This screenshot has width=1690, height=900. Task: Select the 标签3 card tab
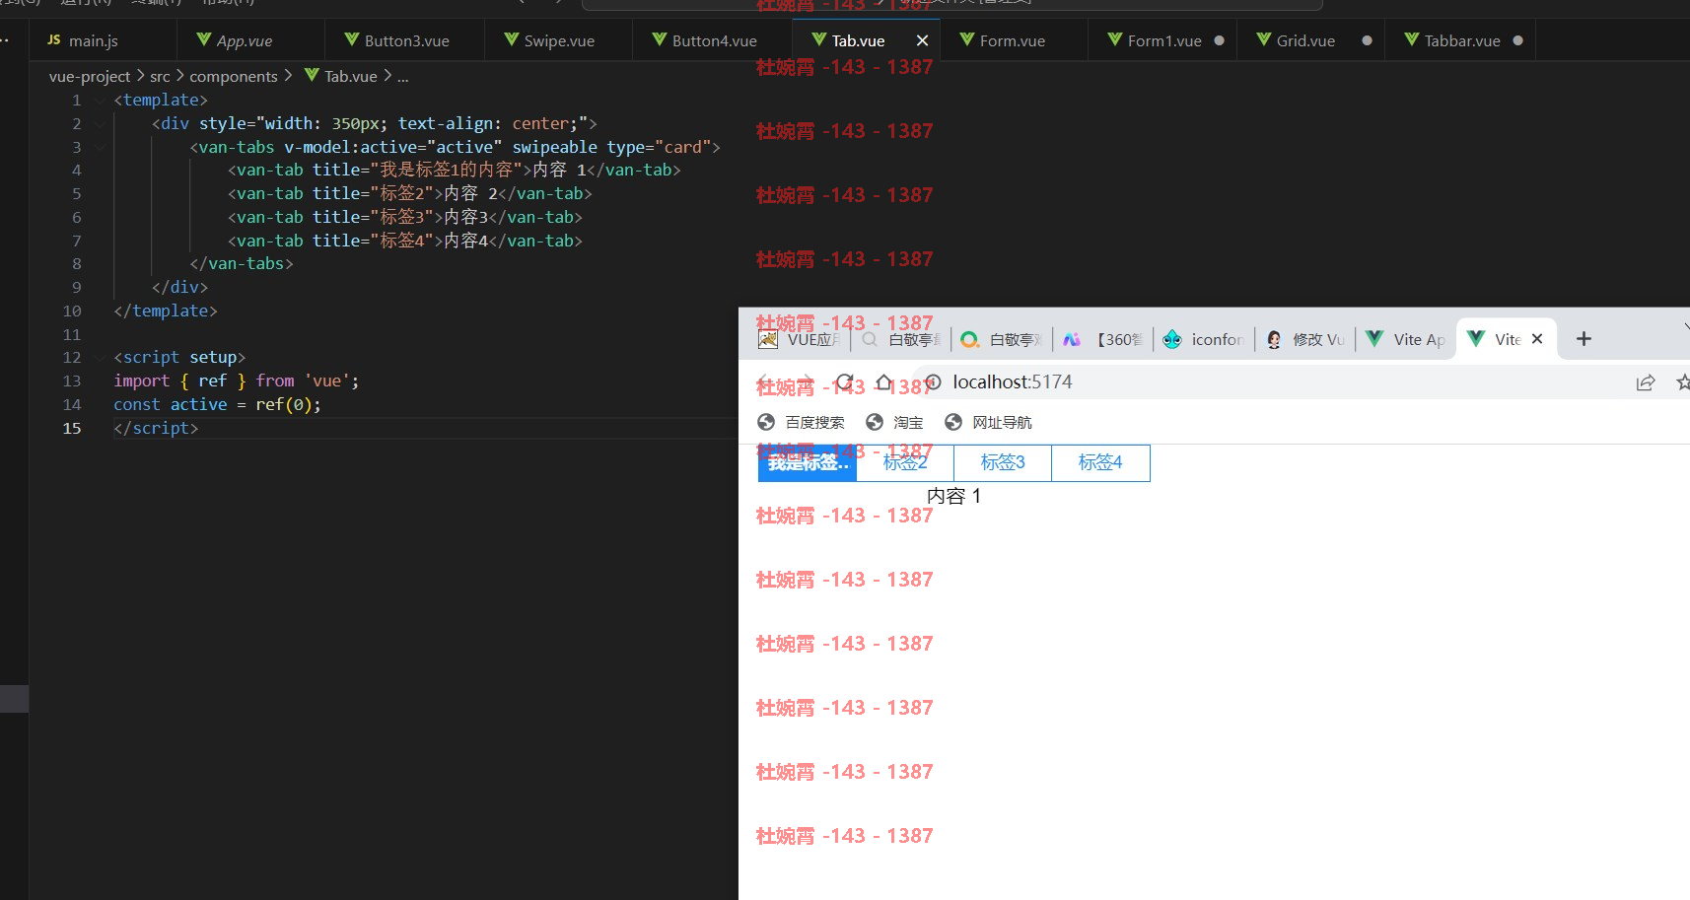[x=1003, y=462]
